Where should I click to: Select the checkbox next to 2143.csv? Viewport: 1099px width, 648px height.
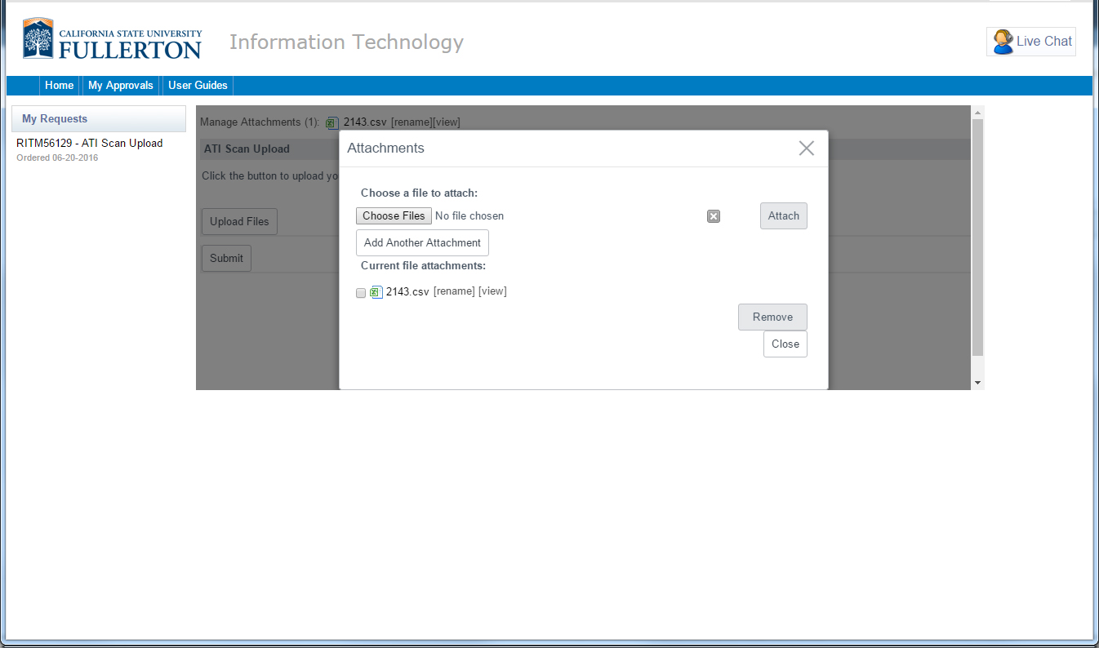coord(360,292)
